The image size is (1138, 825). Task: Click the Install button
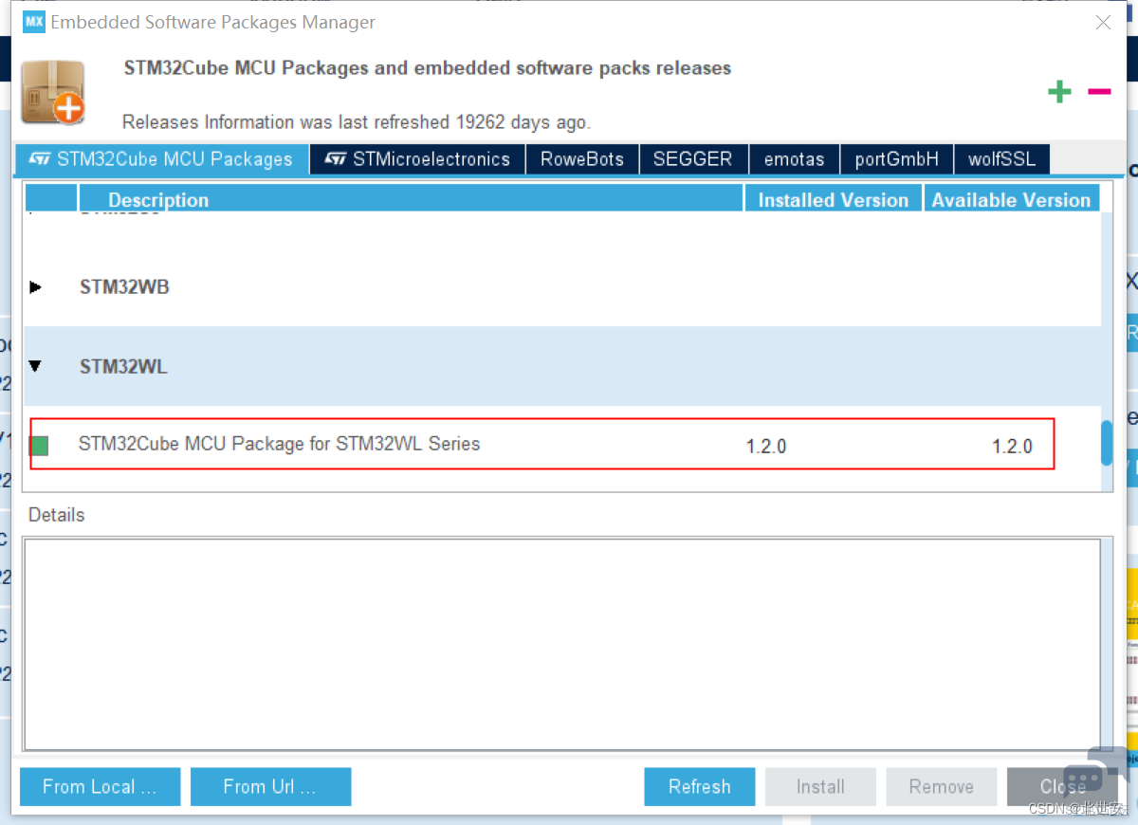(820, 786)
